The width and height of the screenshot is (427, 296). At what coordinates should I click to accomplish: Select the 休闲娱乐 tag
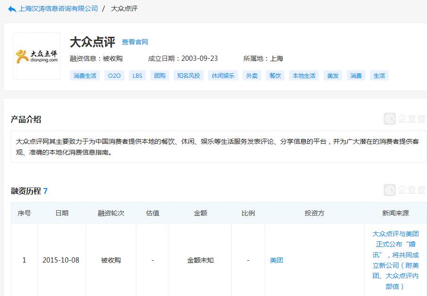pos(222,75)
